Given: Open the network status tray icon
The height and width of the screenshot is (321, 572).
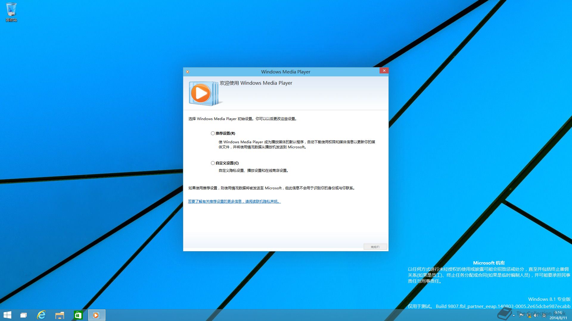Looking at the screenshot, I should (529, 315).
